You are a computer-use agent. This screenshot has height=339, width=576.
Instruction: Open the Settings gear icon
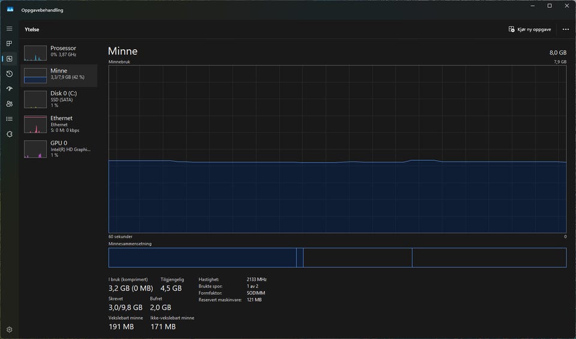9,329
